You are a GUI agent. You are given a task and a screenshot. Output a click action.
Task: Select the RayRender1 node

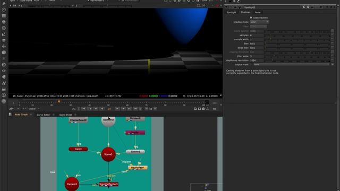coord(138,168)
